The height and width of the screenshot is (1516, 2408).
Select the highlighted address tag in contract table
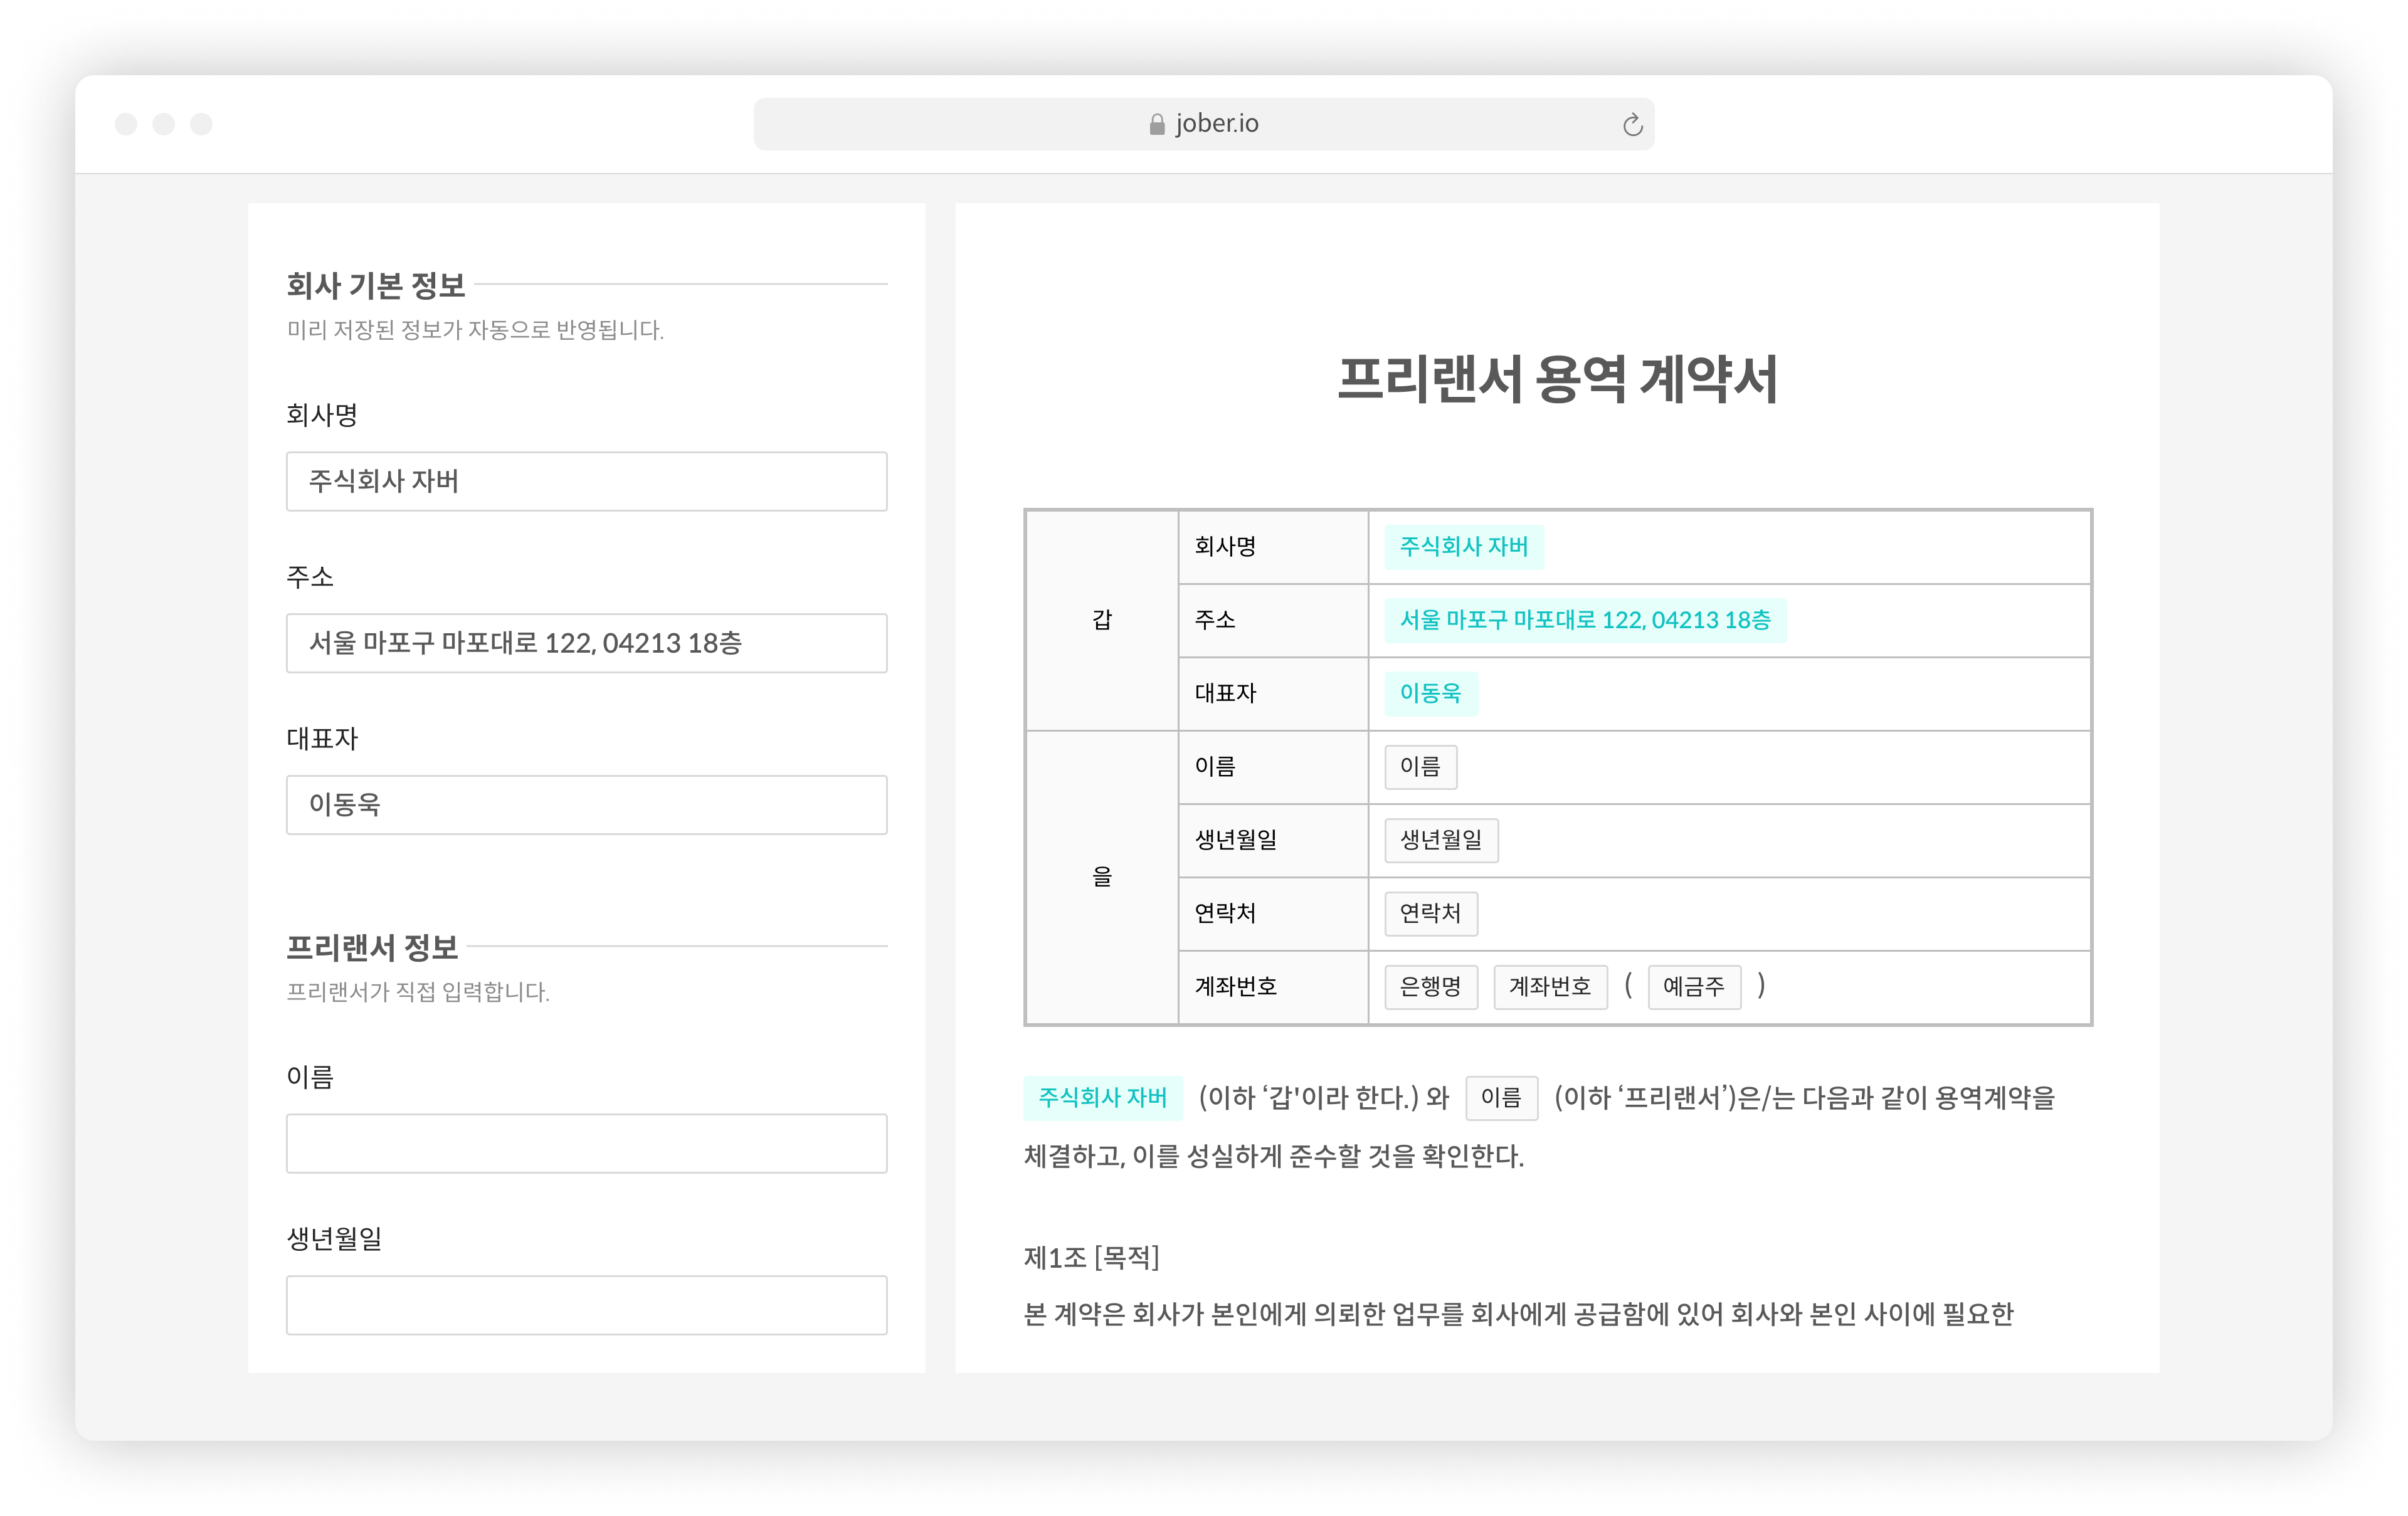[x=1585, y=620]
